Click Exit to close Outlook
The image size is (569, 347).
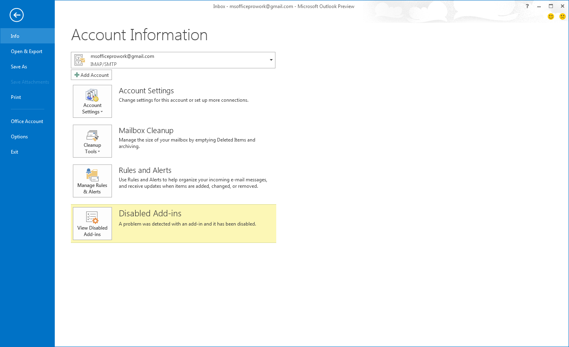(14, 152)
